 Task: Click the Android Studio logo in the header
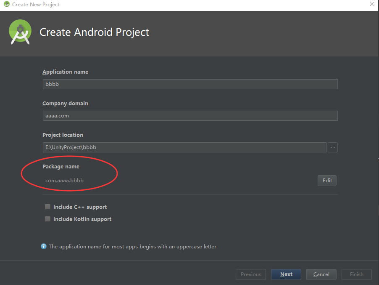(x=20, y=32)
